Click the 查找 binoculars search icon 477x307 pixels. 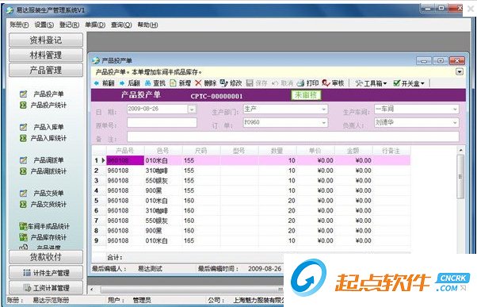click(148, 83)
